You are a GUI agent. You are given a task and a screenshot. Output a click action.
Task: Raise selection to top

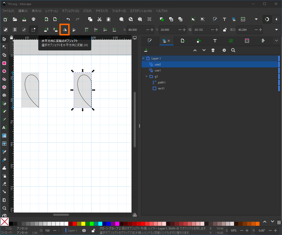pos(86,30)
